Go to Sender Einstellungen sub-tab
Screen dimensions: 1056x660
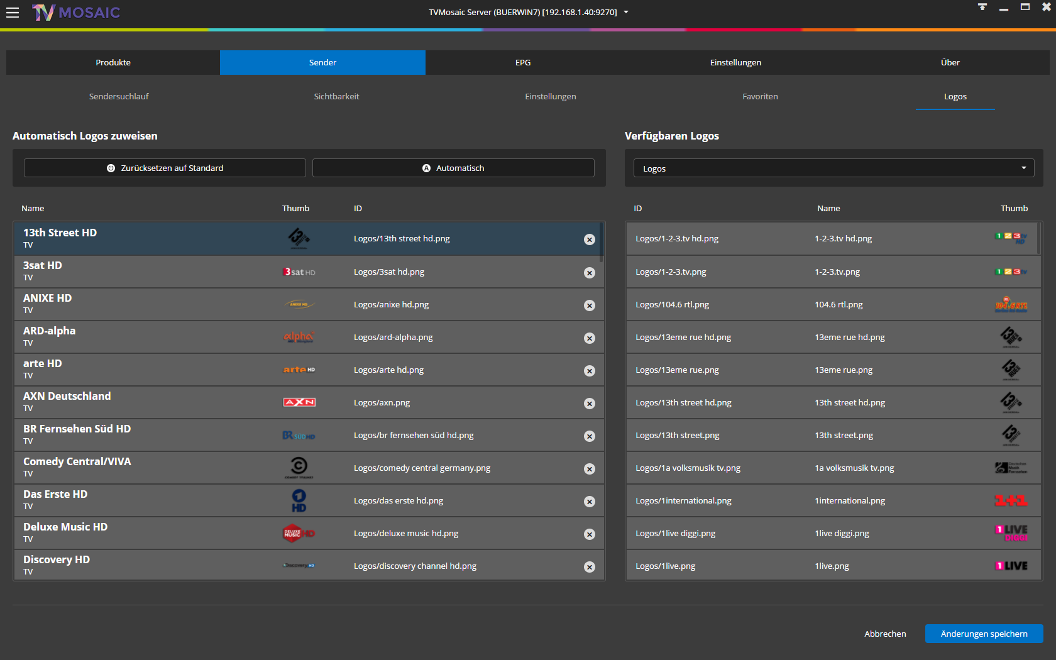[x=551, y=96]
